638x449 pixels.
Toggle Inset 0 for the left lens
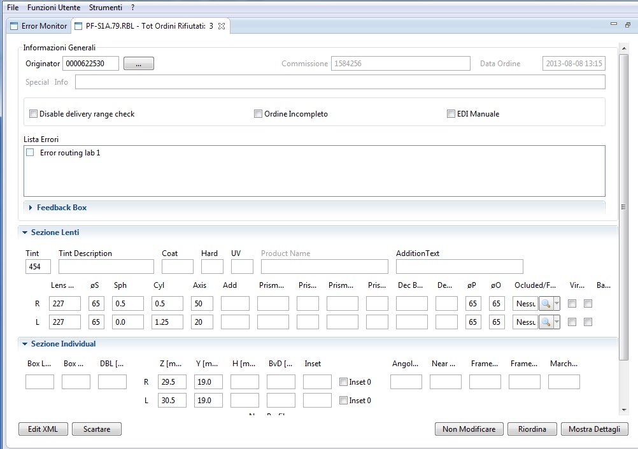(x=343, y=400)
